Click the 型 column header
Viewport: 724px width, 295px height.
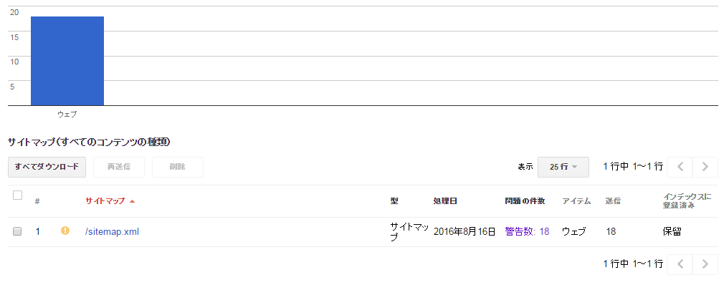[394, 201]
